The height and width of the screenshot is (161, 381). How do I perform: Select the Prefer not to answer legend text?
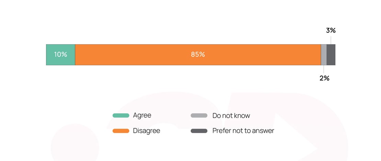243,131
